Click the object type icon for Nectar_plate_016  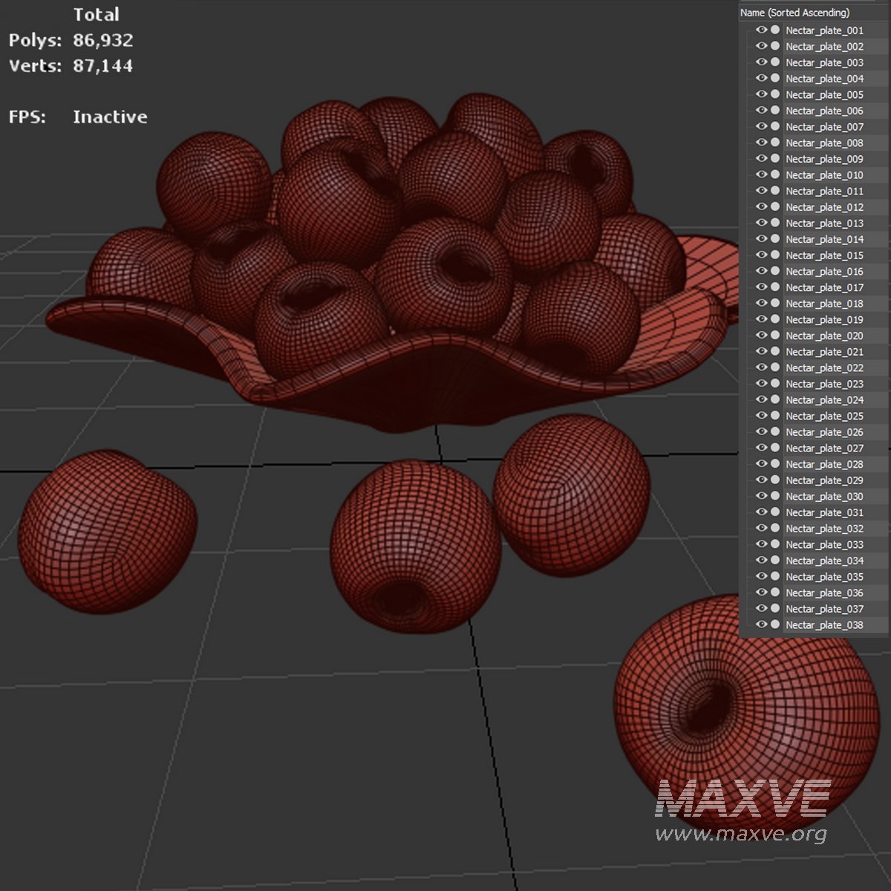(775, 272)
